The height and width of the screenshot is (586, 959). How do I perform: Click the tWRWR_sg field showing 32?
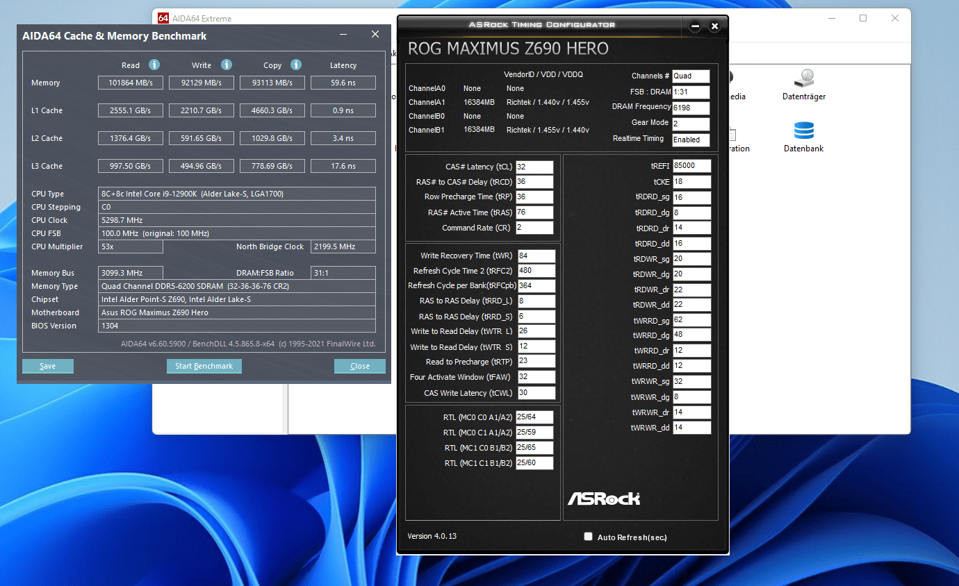coord(692,381)
